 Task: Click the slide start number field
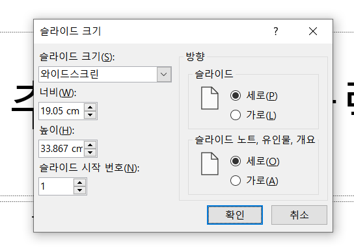[56, 186]
